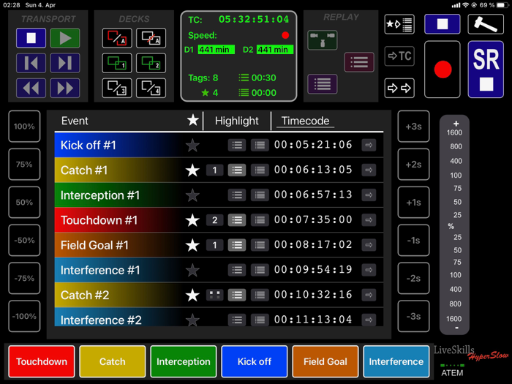Open the hammer tools button
Screen dimensions: 512x384
pos(486,24)
